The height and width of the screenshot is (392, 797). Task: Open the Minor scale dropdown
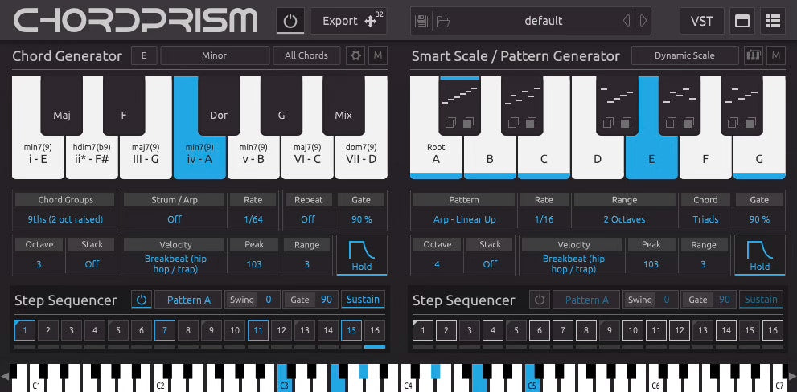point(215,55)
